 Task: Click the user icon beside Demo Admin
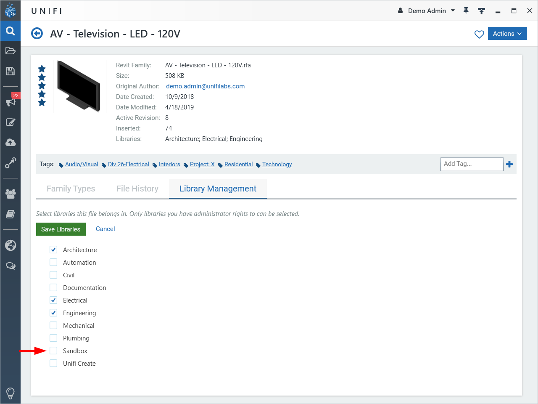coord(400,11)
